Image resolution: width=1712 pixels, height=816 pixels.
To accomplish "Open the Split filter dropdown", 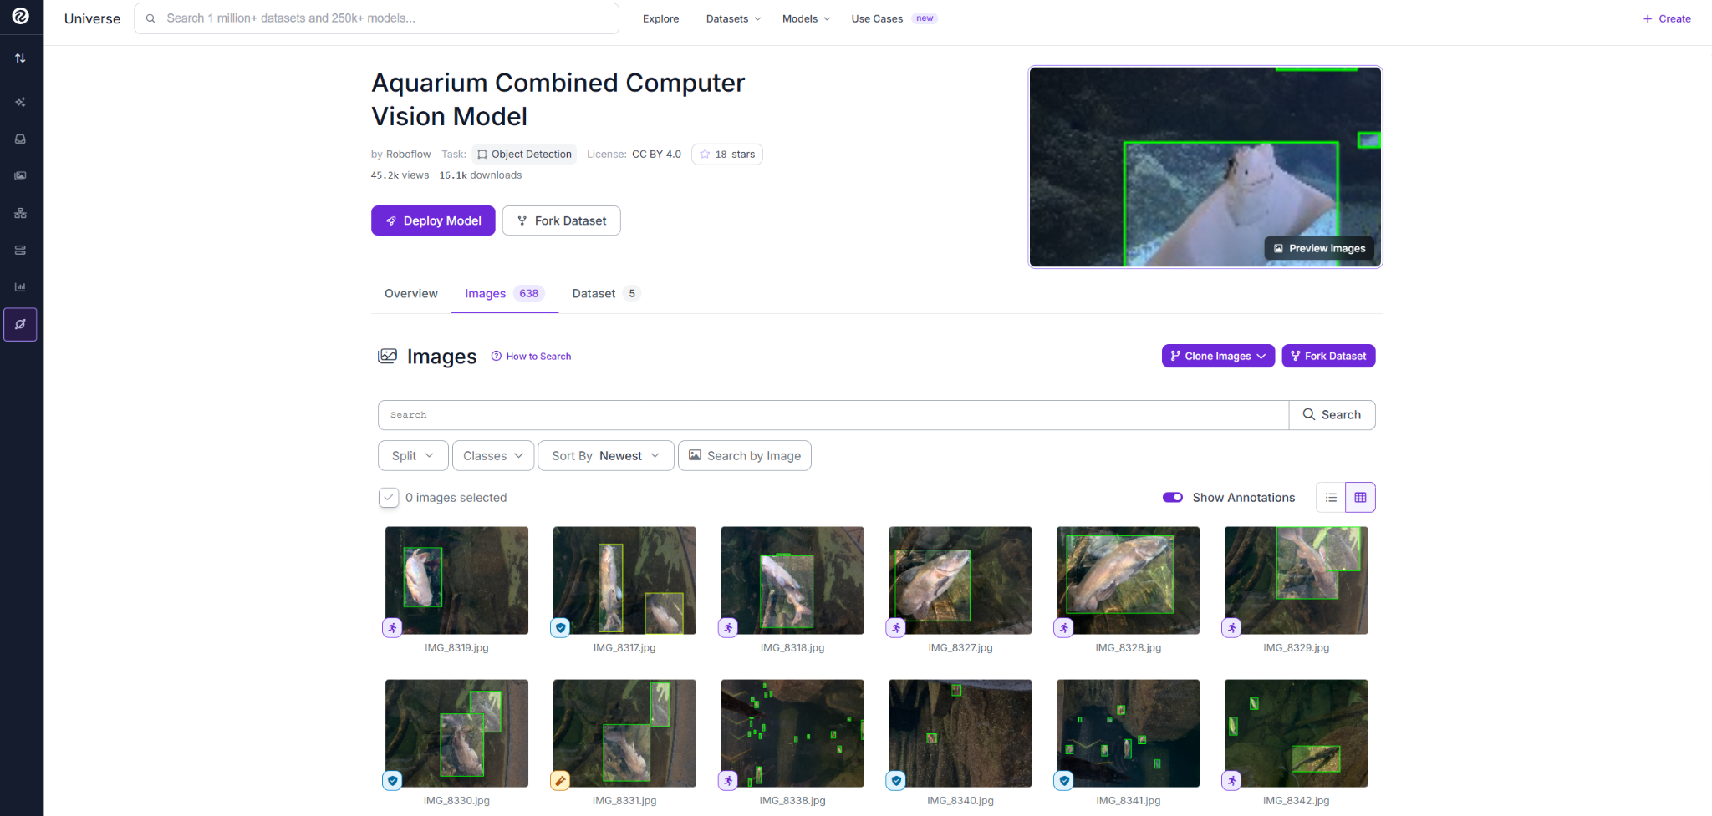I will [413, 455].
